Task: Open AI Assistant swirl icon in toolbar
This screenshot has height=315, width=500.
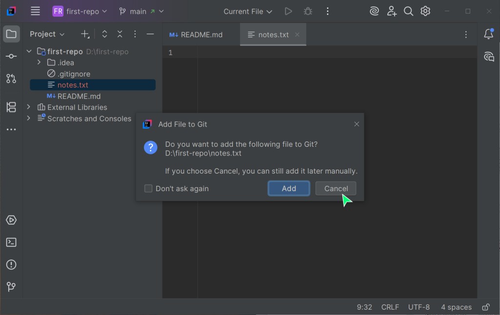Action: point(374,12)
